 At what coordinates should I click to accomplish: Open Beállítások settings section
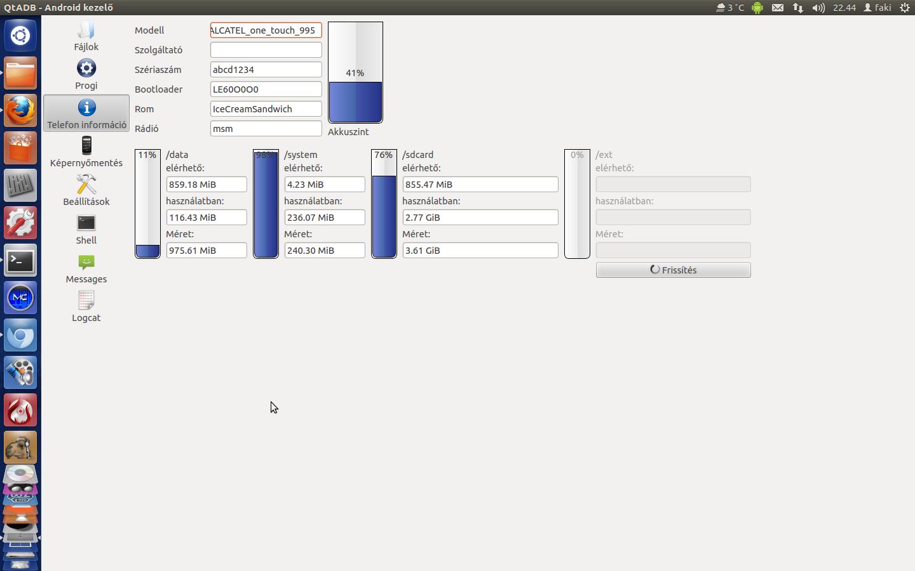click(x=86, y=191)
